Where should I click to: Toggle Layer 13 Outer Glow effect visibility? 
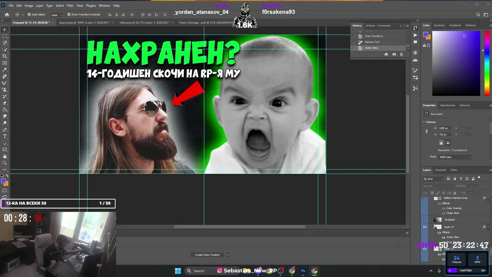coord(444,237)
